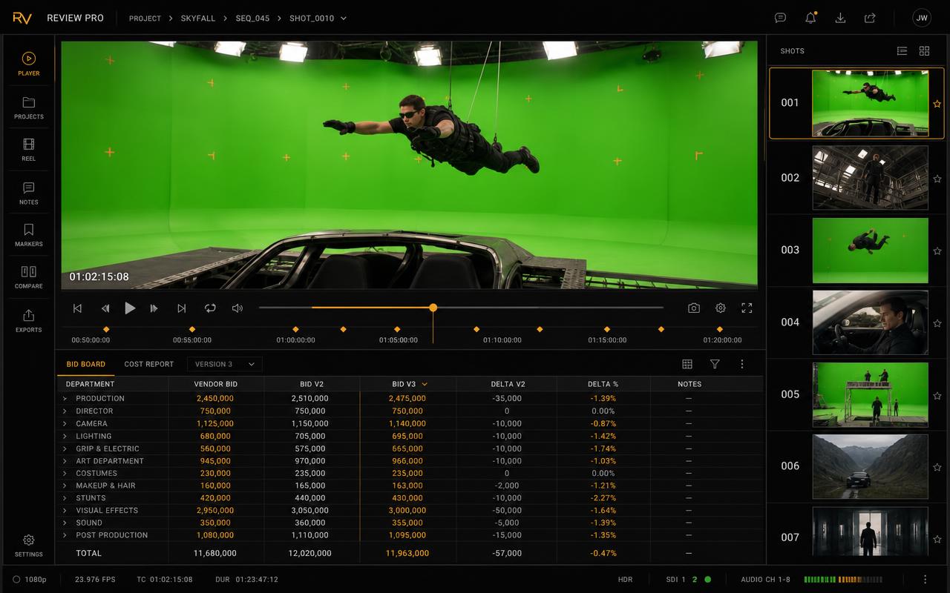Sort by Department column header

point(90,384)
